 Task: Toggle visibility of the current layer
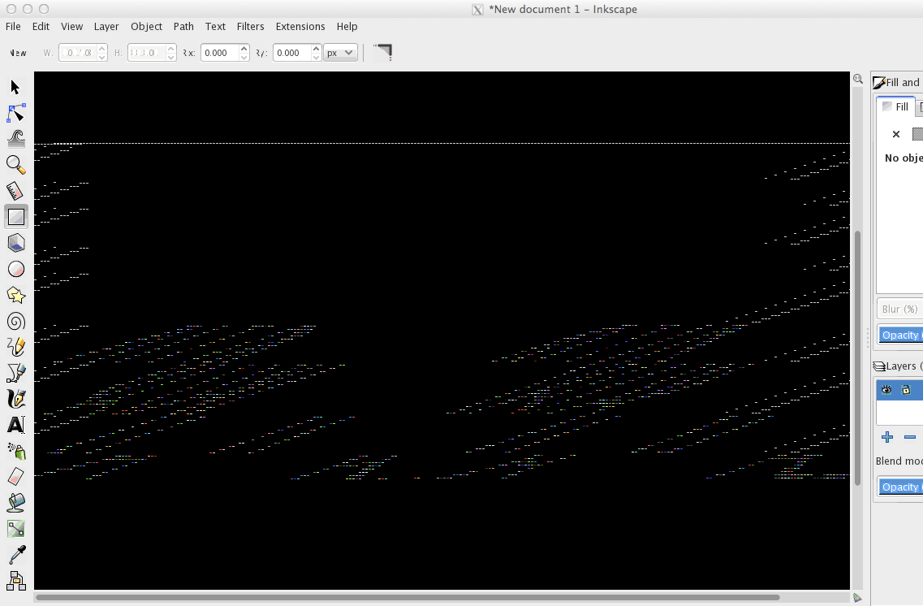tap(886, 391)
